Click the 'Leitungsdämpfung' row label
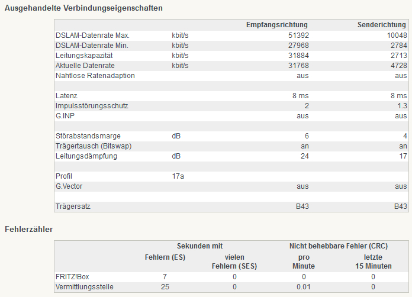This screenshot has width=412, height=297. coord(86,156)
